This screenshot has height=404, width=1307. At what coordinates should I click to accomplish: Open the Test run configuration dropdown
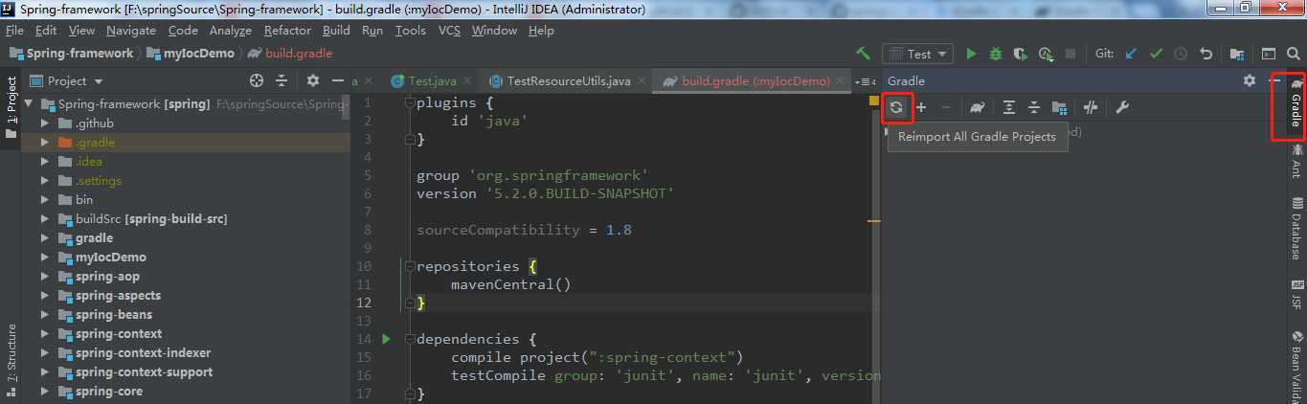[917, 54]
